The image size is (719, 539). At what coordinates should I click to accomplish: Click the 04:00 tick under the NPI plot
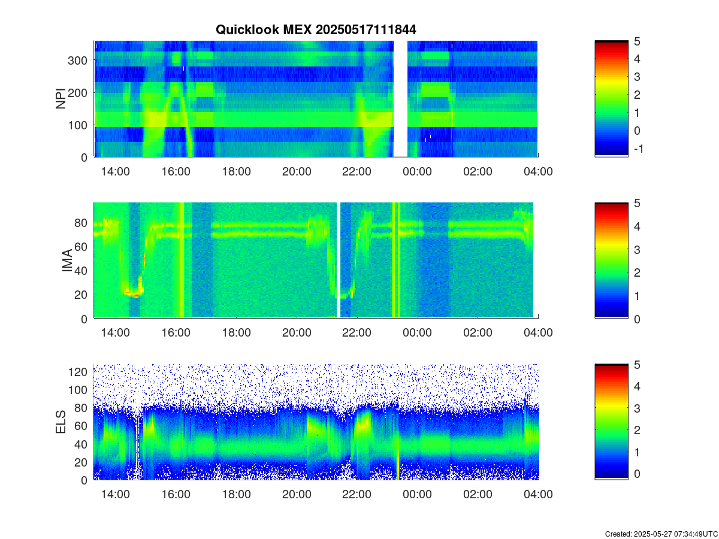pos(538,171)
